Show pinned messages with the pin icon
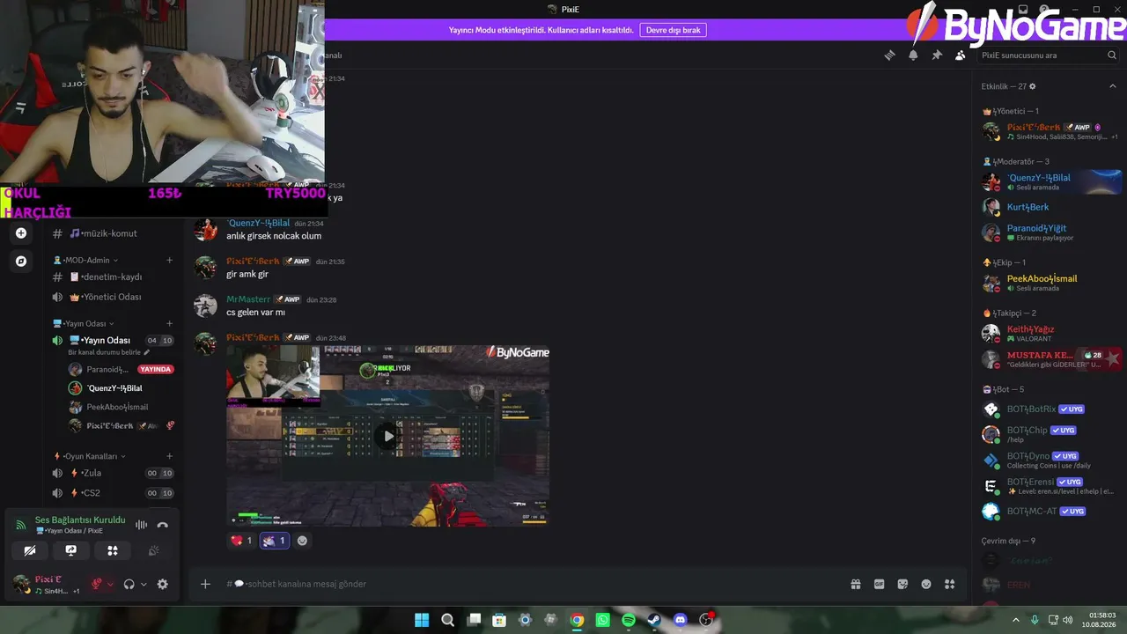The image size is (1127, 634). tap(937, 55)
